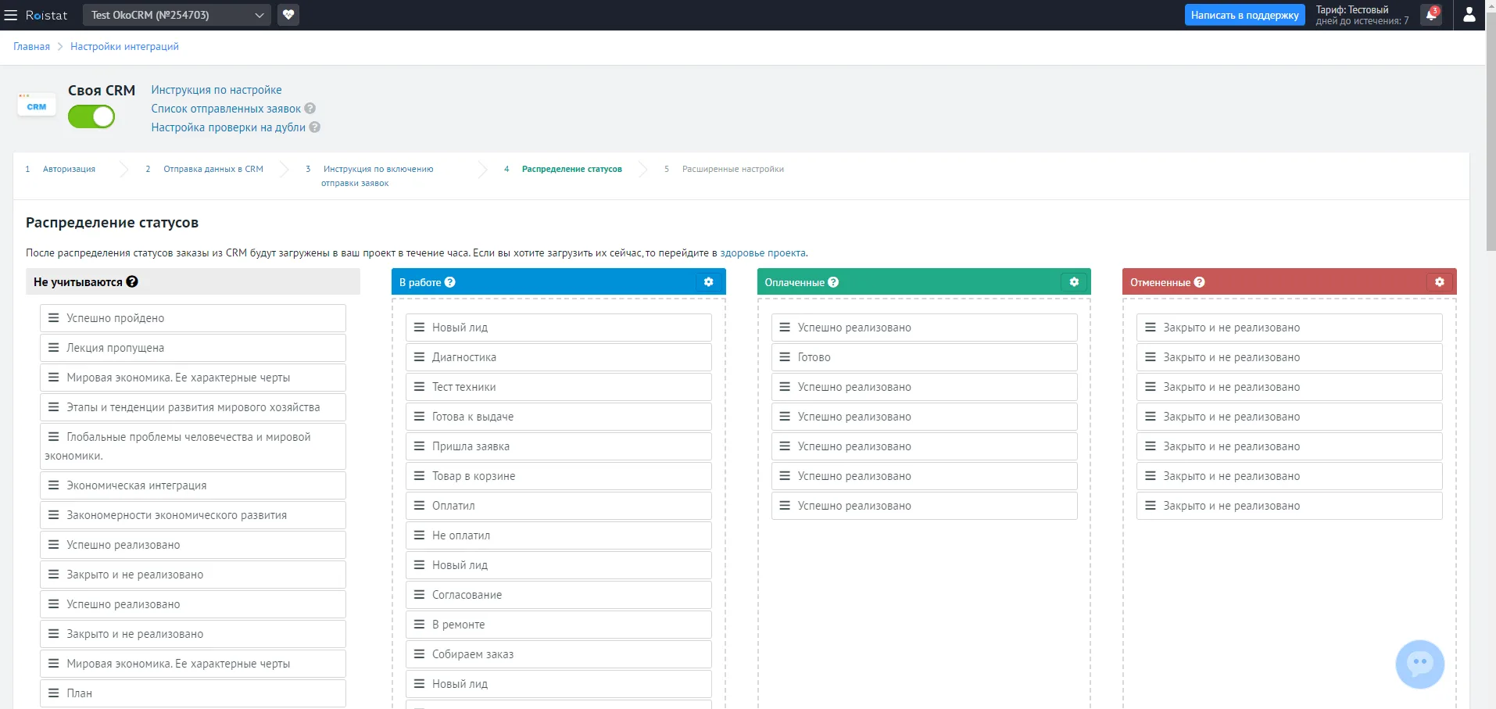Follow the здоровье проекта link
1496x709 pixels.
pyautogui.click(x=763, y=253)
